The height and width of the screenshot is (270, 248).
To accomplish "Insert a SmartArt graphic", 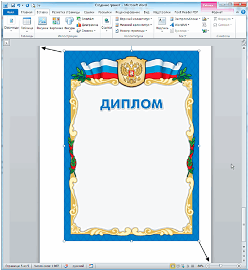I will click(x=85, y=19).
